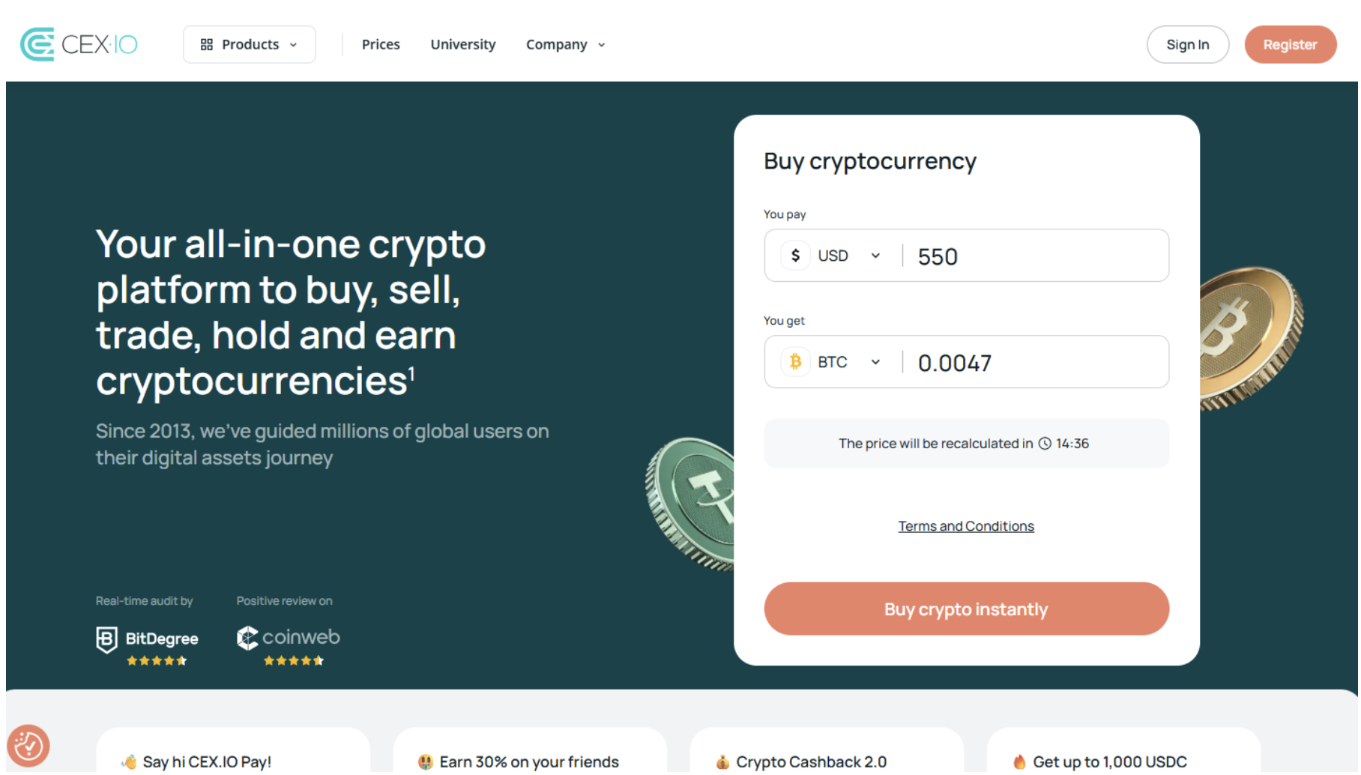Image resolution: width=1361 pixels, height=775 pixels.
Task: Click the BitDegree shield logo
Action: tap(107, 639)
